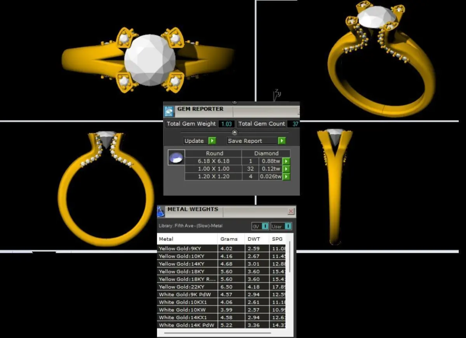Image resolution: width=466 pixels, height=338 pixels.
Task: Click the Gem Reporter panel icon
Action: pos(169,112)
